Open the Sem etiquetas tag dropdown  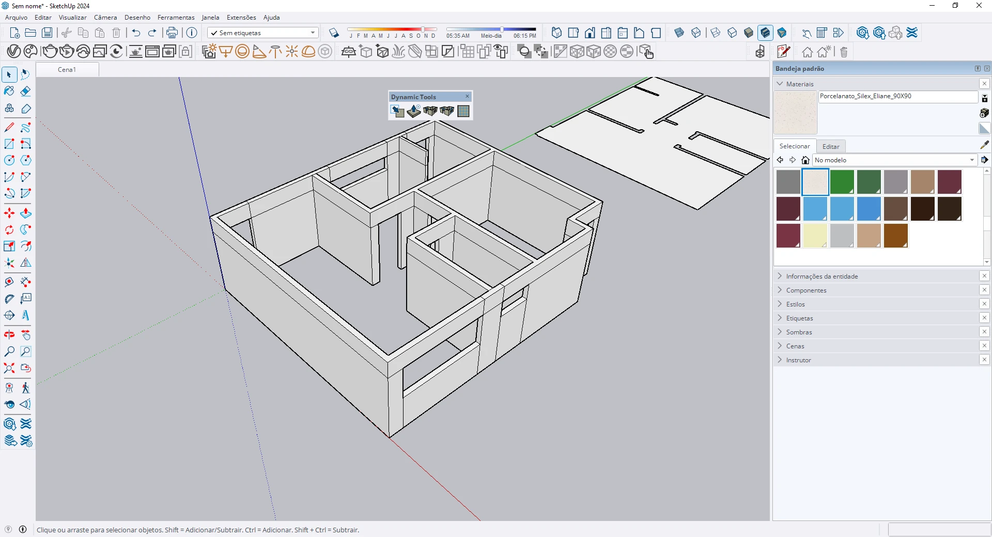coord(262,33)
